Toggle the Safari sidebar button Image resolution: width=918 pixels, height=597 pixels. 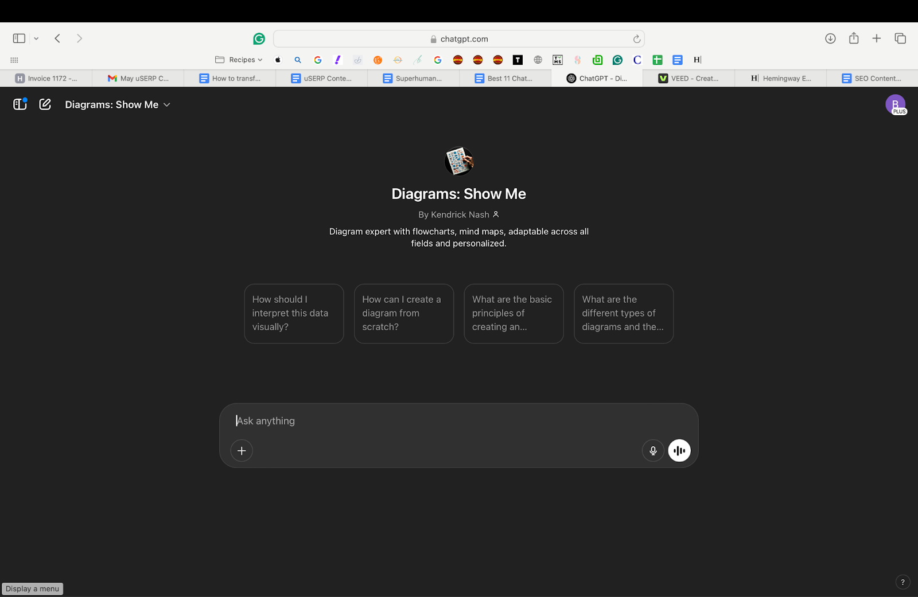pos(19,38)
